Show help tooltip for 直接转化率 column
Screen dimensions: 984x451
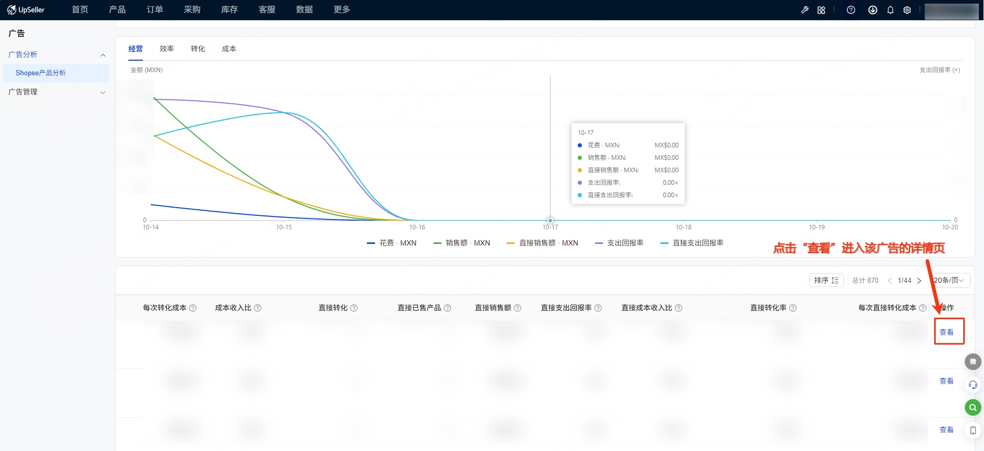pos(793,308)
